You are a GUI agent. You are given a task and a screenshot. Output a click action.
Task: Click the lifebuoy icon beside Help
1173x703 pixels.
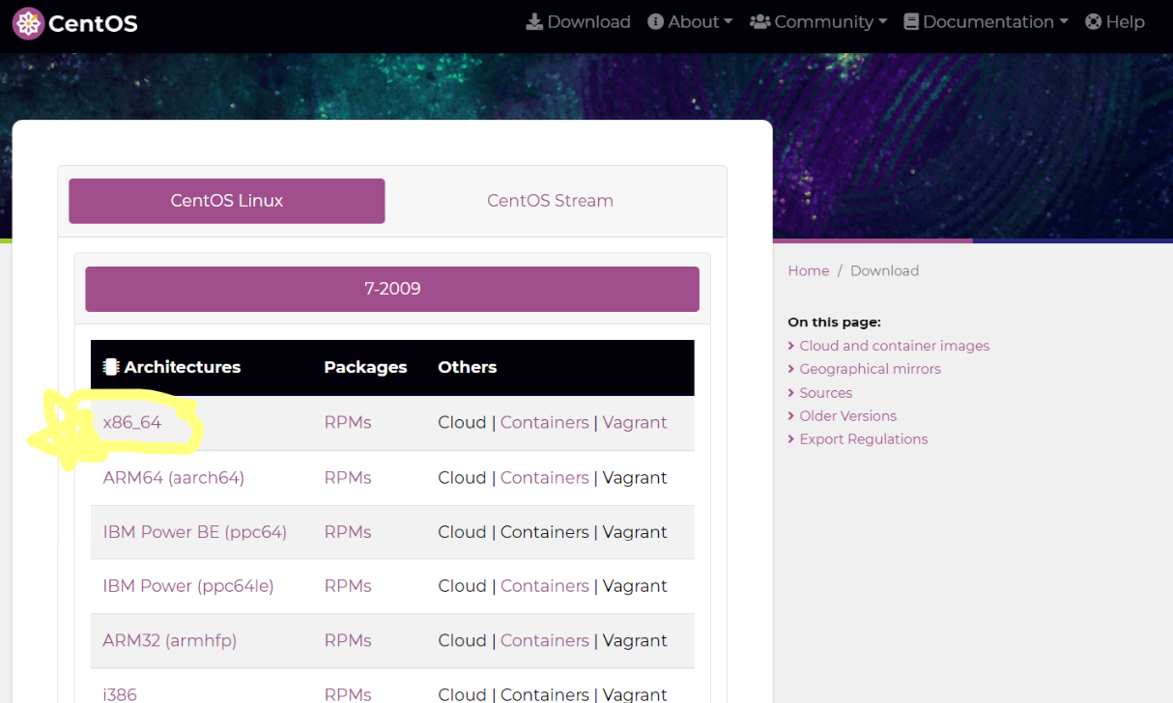tap(1093, 21)
